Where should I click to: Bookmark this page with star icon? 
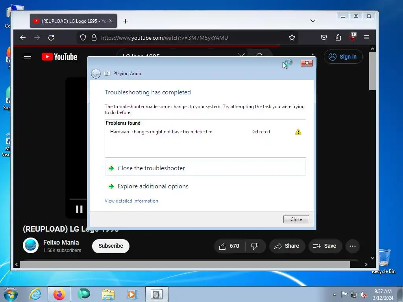(292, 37)
